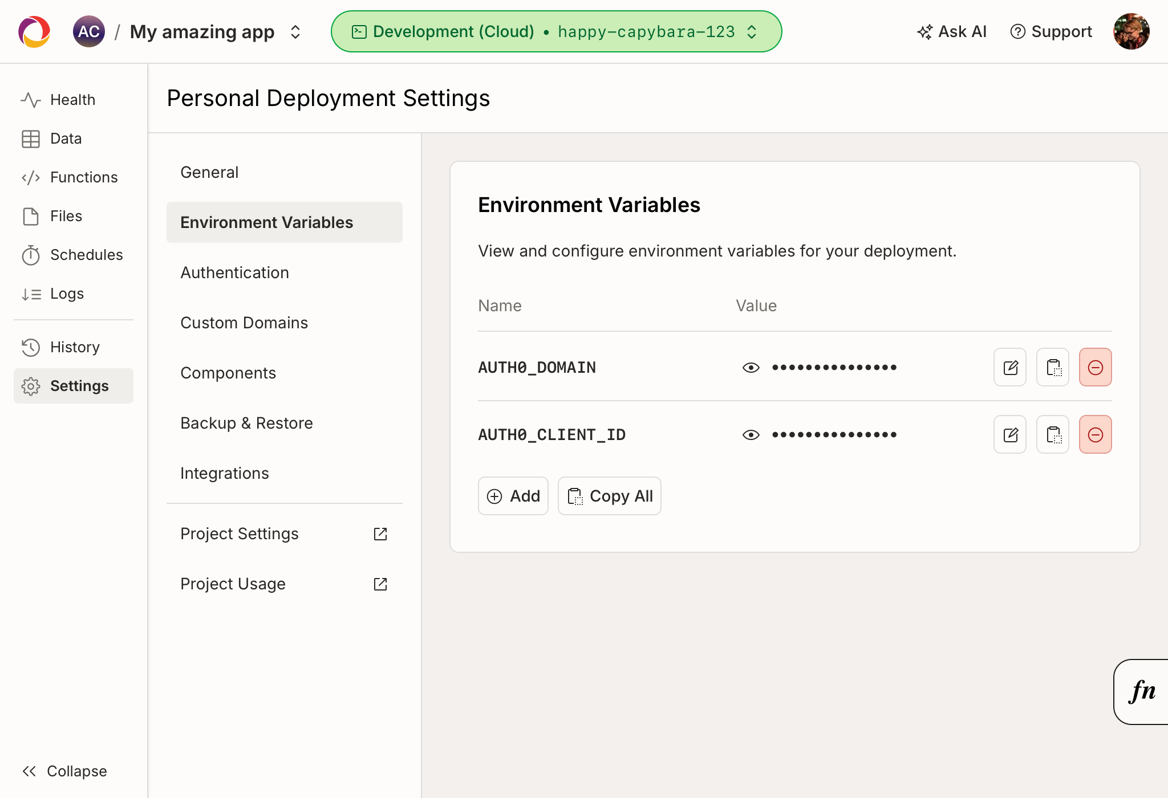Click the masked AUTH0_DOMAIN value dots
The width and height of the screenshot is (1168, 798).
coord(834,368)
